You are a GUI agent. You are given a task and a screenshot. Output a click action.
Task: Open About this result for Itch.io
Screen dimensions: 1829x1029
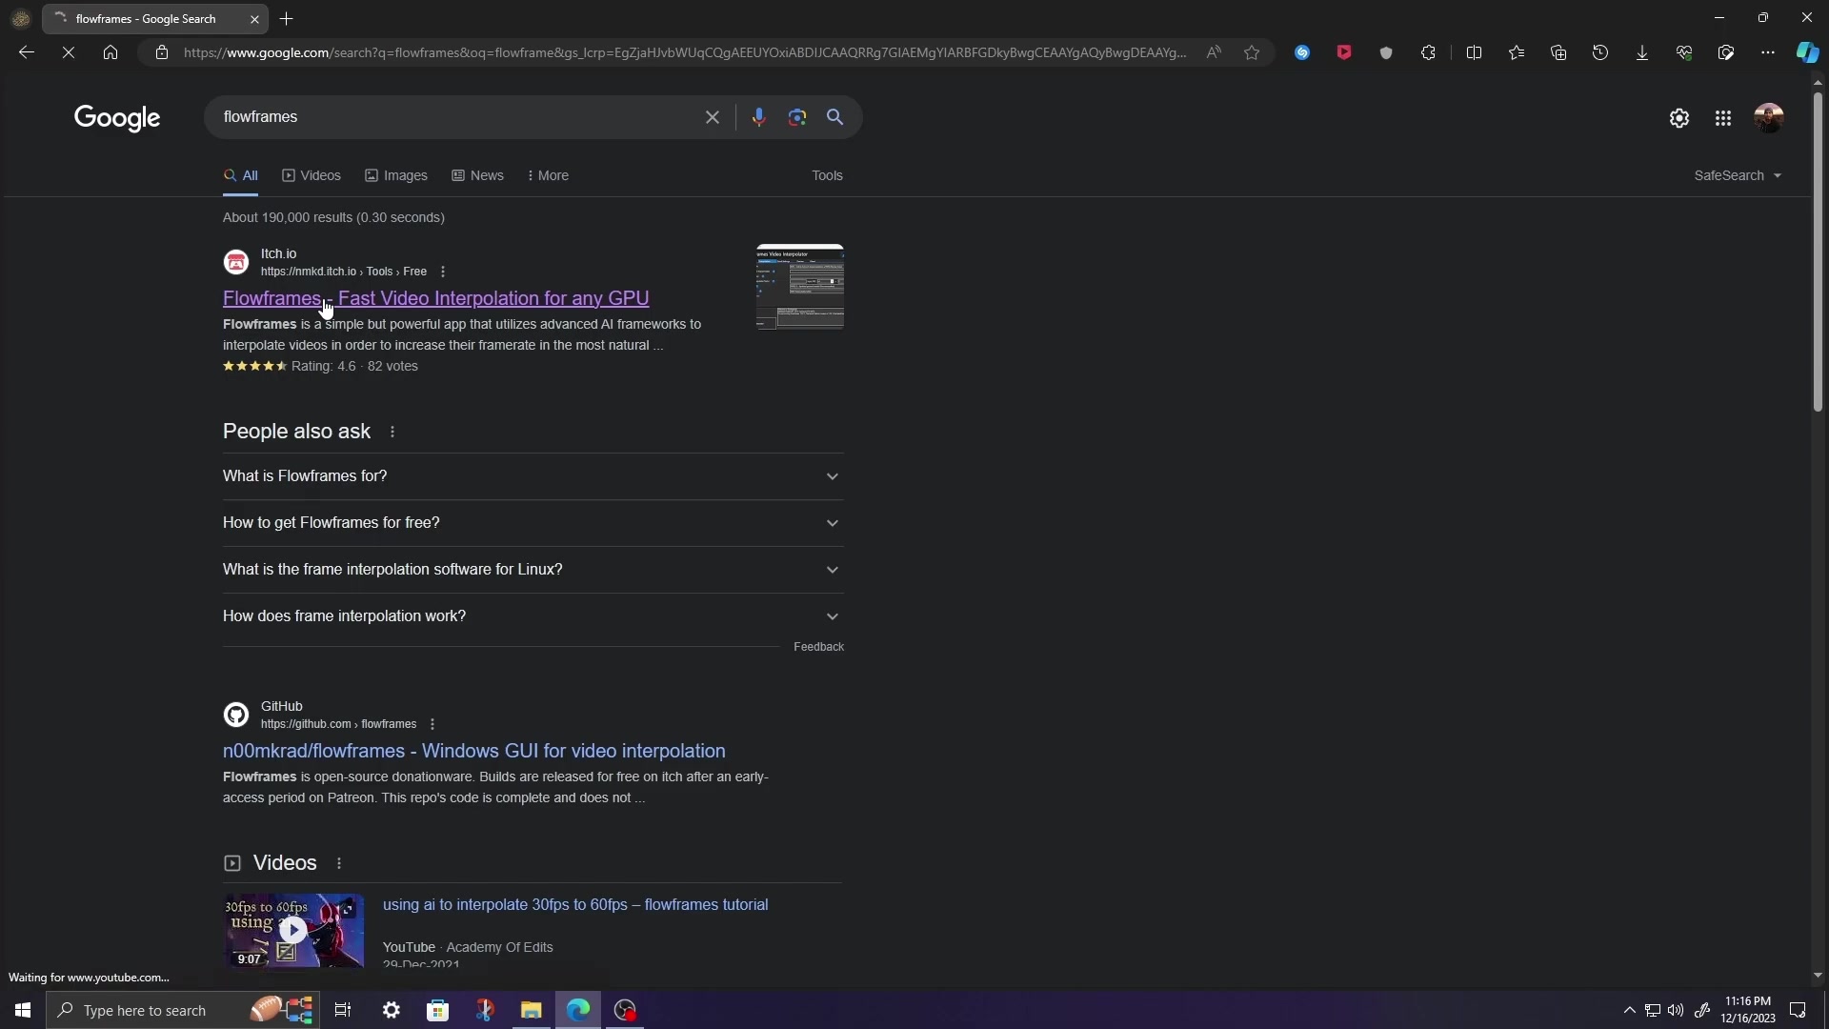click(x=443, y=272)
